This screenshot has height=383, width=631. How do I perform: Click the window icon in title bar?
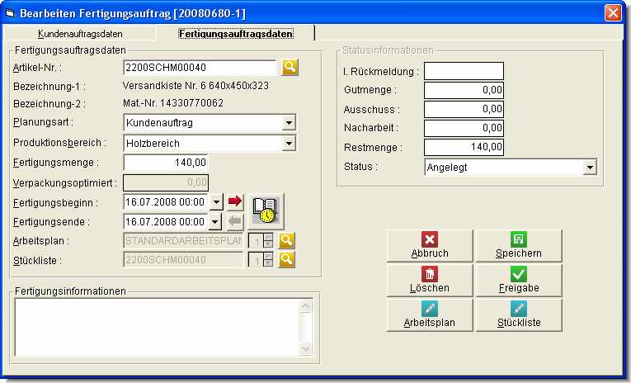coord(10,13)
